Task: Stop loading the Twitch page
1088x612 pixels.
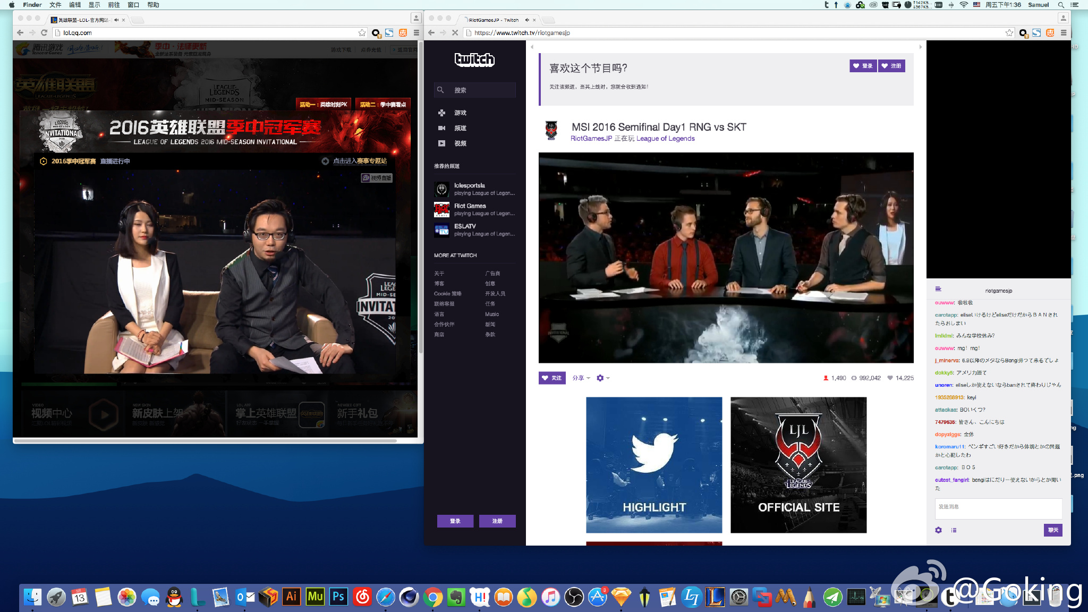Action: 455,33
